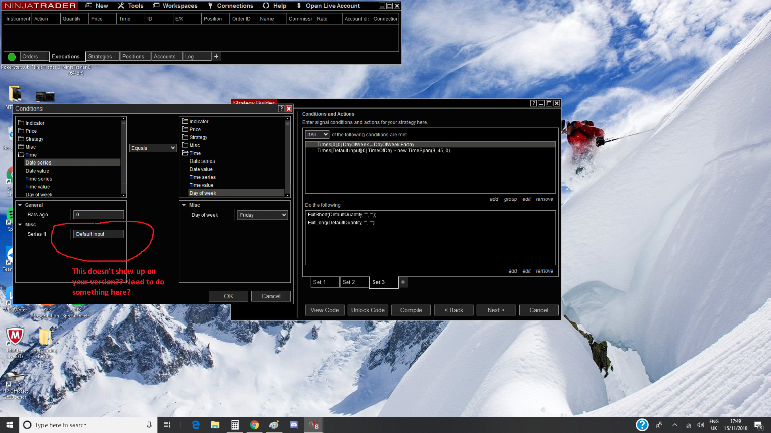The height and width of the screenshot is (433, 771).
Task: Add a new tab in Control Center
Action: click(216, 57)
